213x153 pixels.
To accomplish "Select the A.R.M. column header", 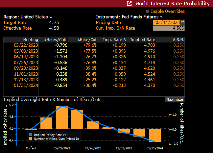I will (x=178, y=39).
